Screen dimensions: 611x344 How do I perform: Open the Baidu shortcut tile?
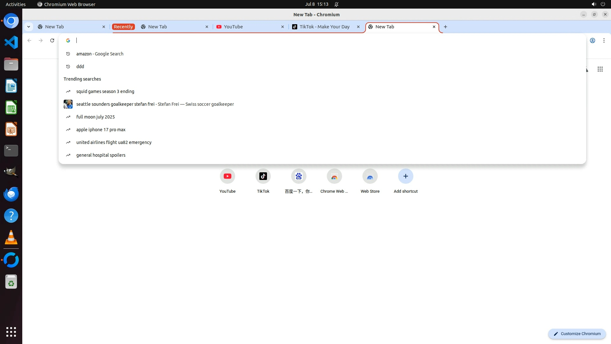[x=298, y=176]
